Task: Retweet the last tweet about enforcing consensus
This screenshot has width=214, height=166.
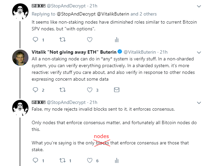Action: 62,160
